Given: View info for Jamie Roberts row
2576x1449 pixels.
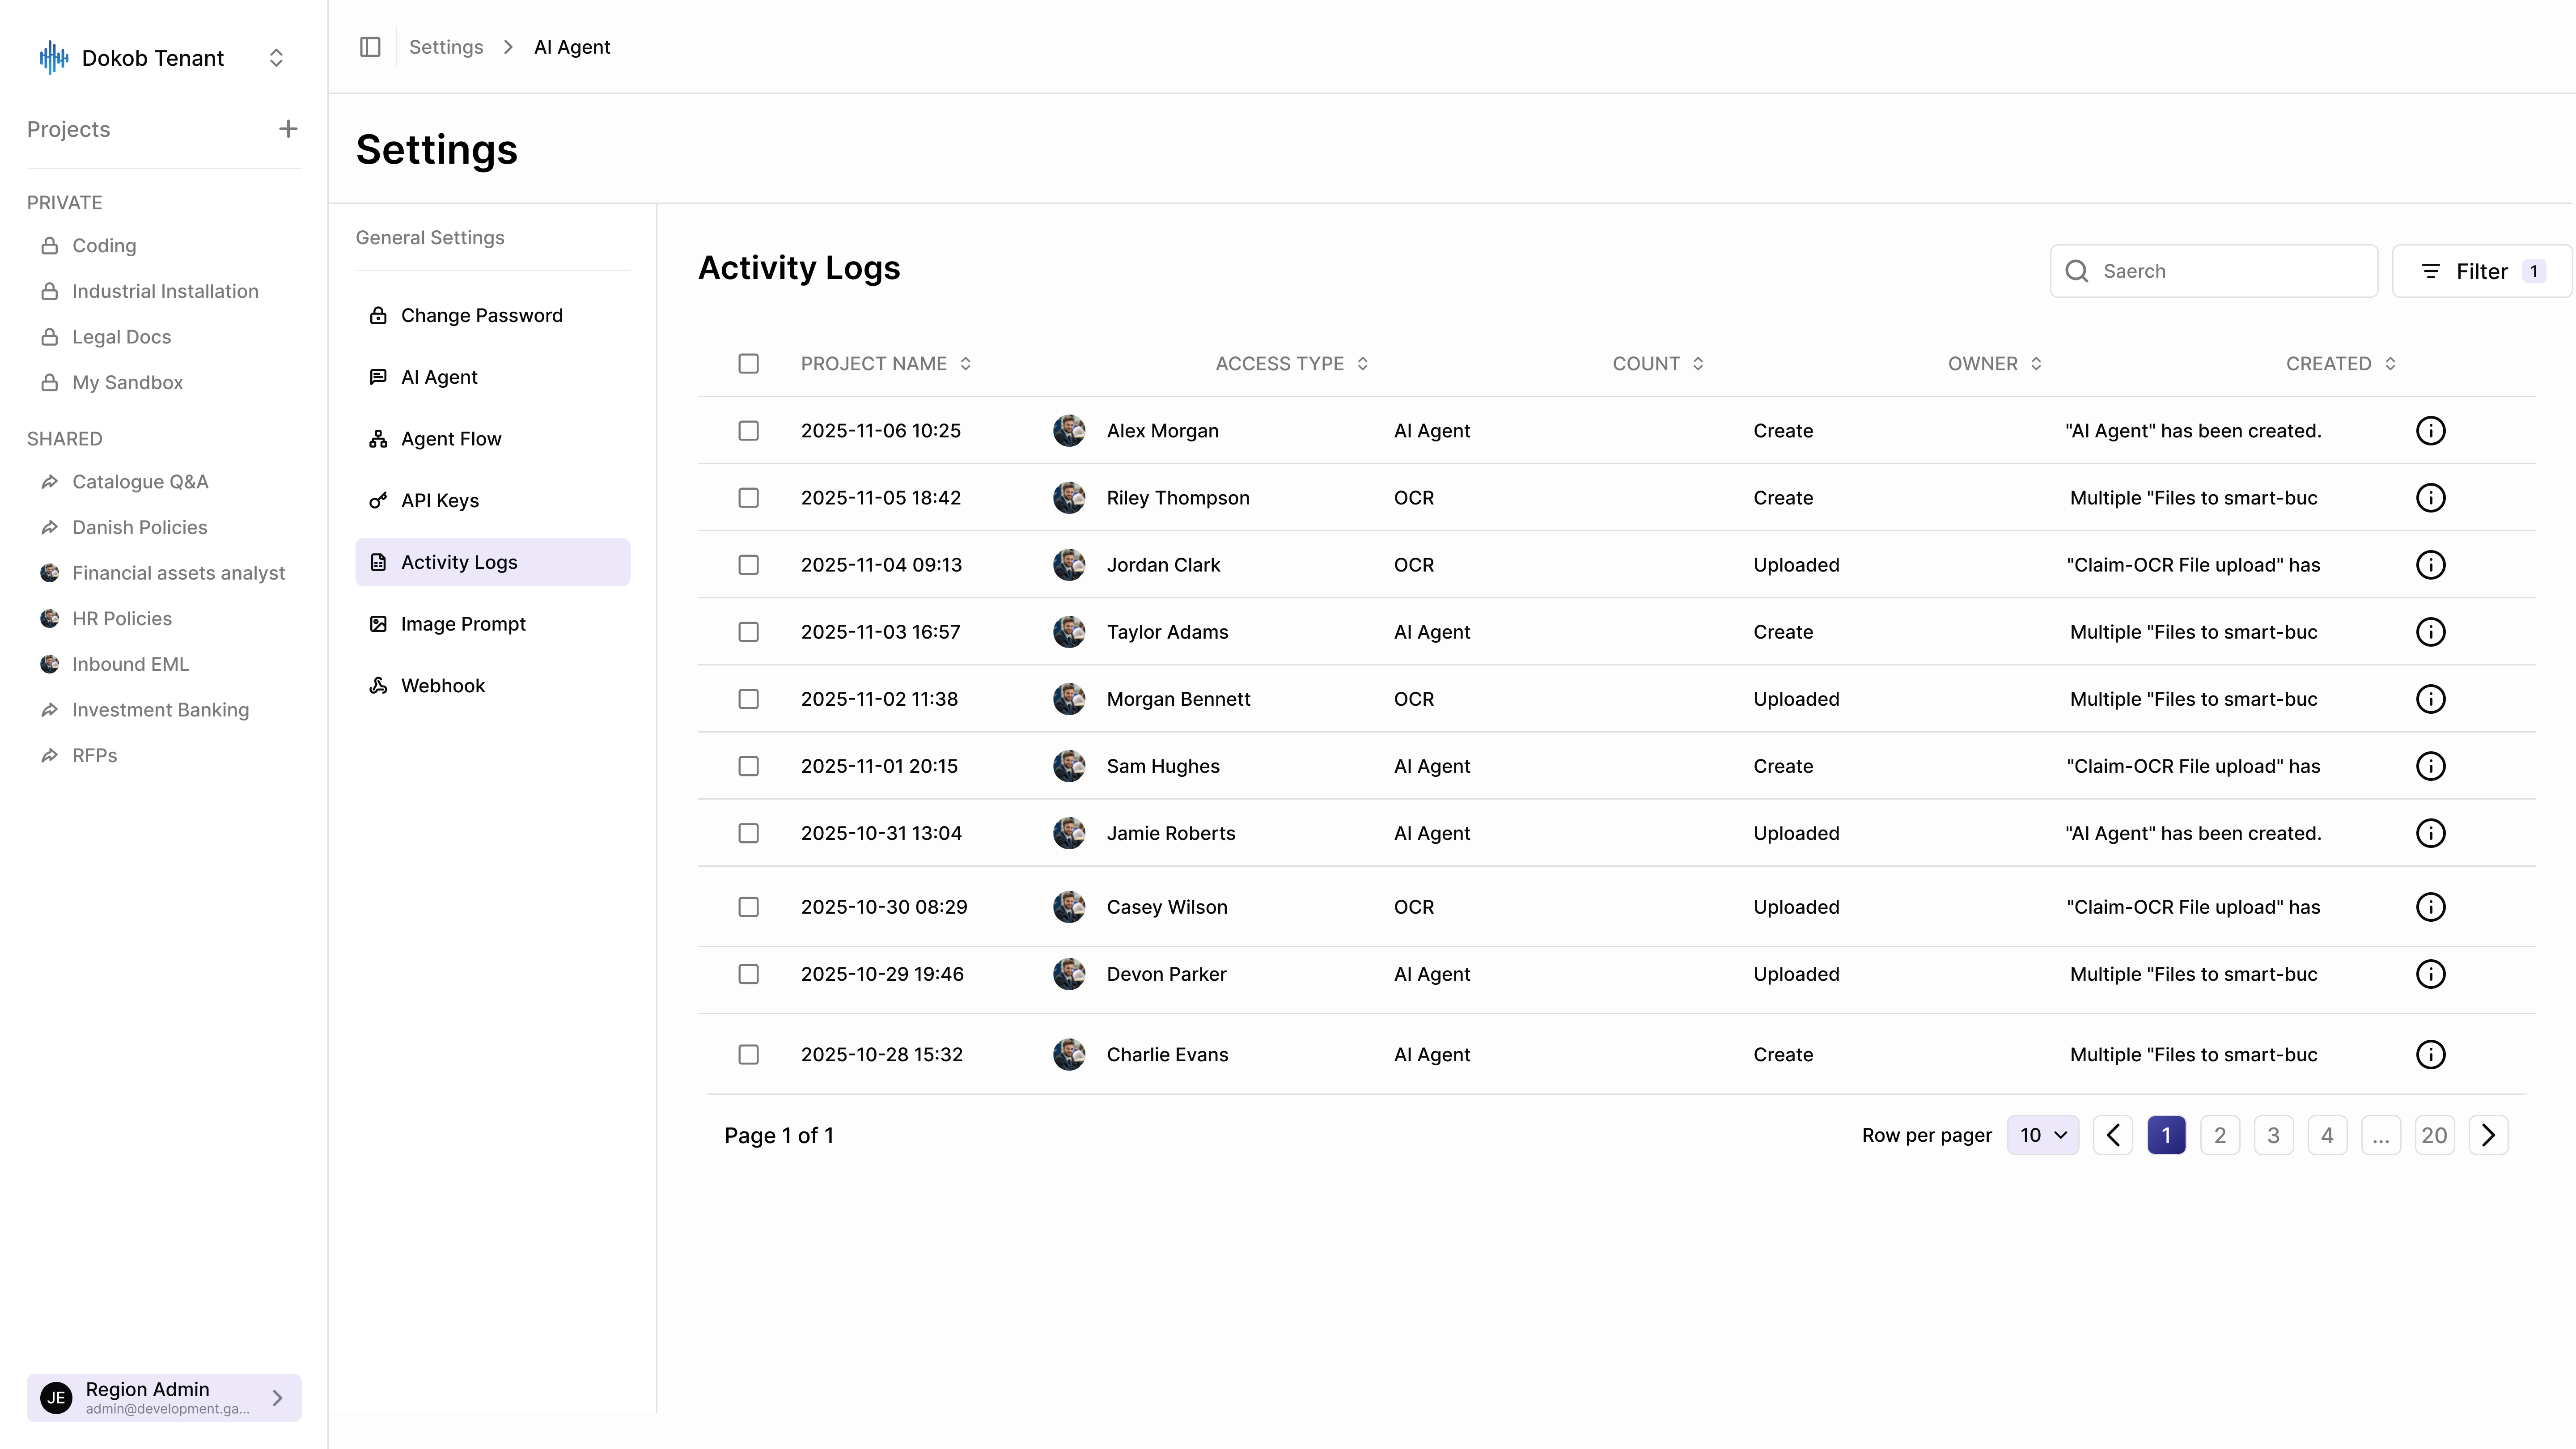Looking at the screenshot, I should (x=2430, y=833).
